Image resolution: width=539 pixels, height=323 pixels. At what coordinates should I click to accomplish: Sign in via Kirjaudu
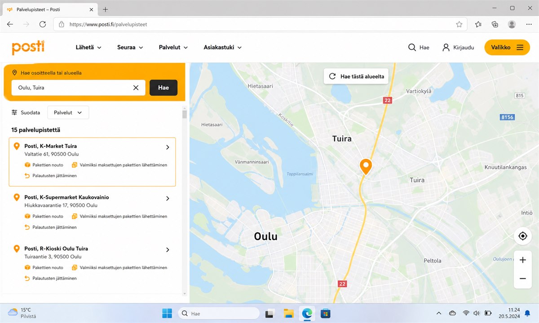pyautogui.click(x=458, y=48)
